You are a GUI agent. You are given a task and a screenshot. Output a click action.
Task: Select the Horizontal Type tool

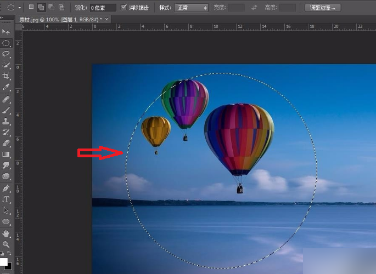click(x=6, y=199)
